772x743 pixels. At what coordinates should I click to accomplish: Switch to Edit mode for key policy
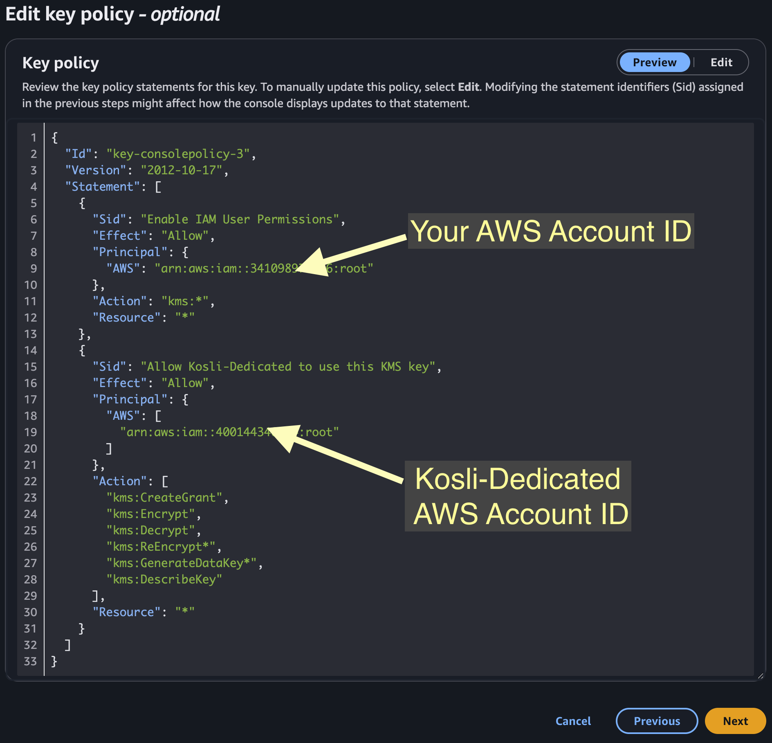coord(721,62)
